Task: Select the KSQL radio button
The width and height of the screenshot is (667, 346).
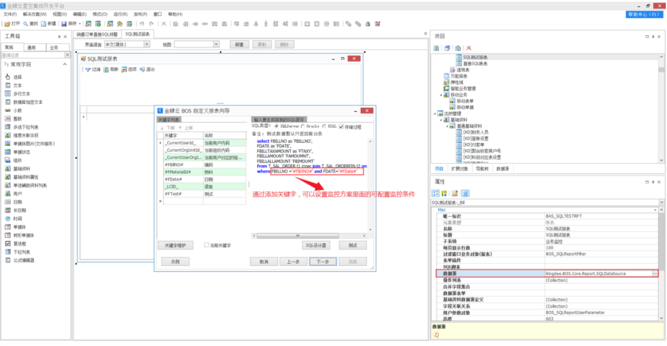Action: click(324, 127)
